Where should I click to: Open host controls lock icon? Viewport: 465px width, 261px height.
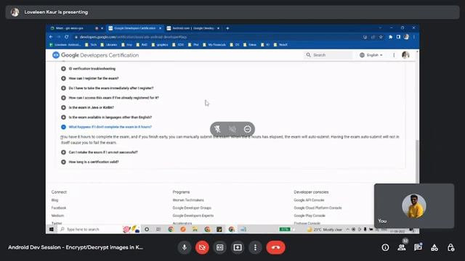pyautogui.click(x=450, y=247)
